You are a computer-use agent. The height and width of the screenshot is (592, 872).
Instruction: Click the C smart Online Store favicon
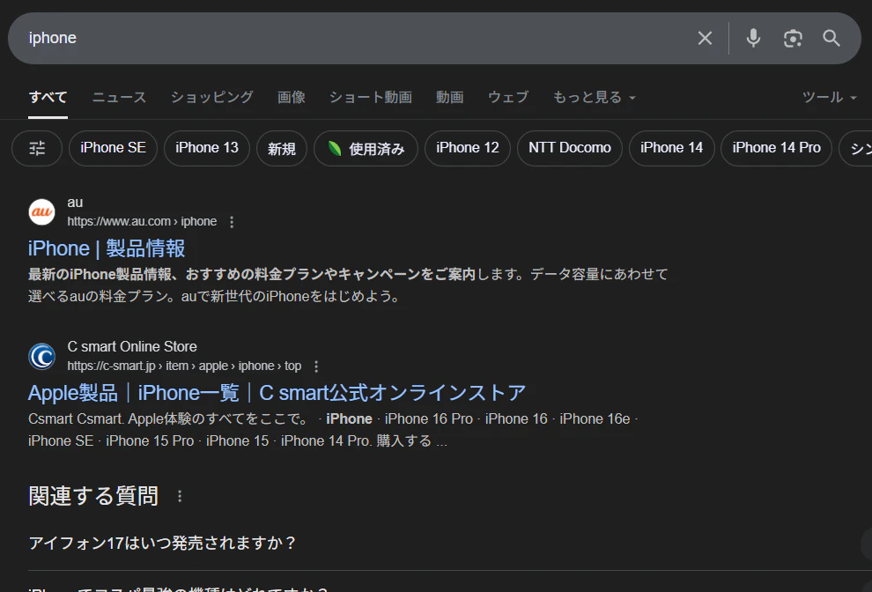[41, 356]
